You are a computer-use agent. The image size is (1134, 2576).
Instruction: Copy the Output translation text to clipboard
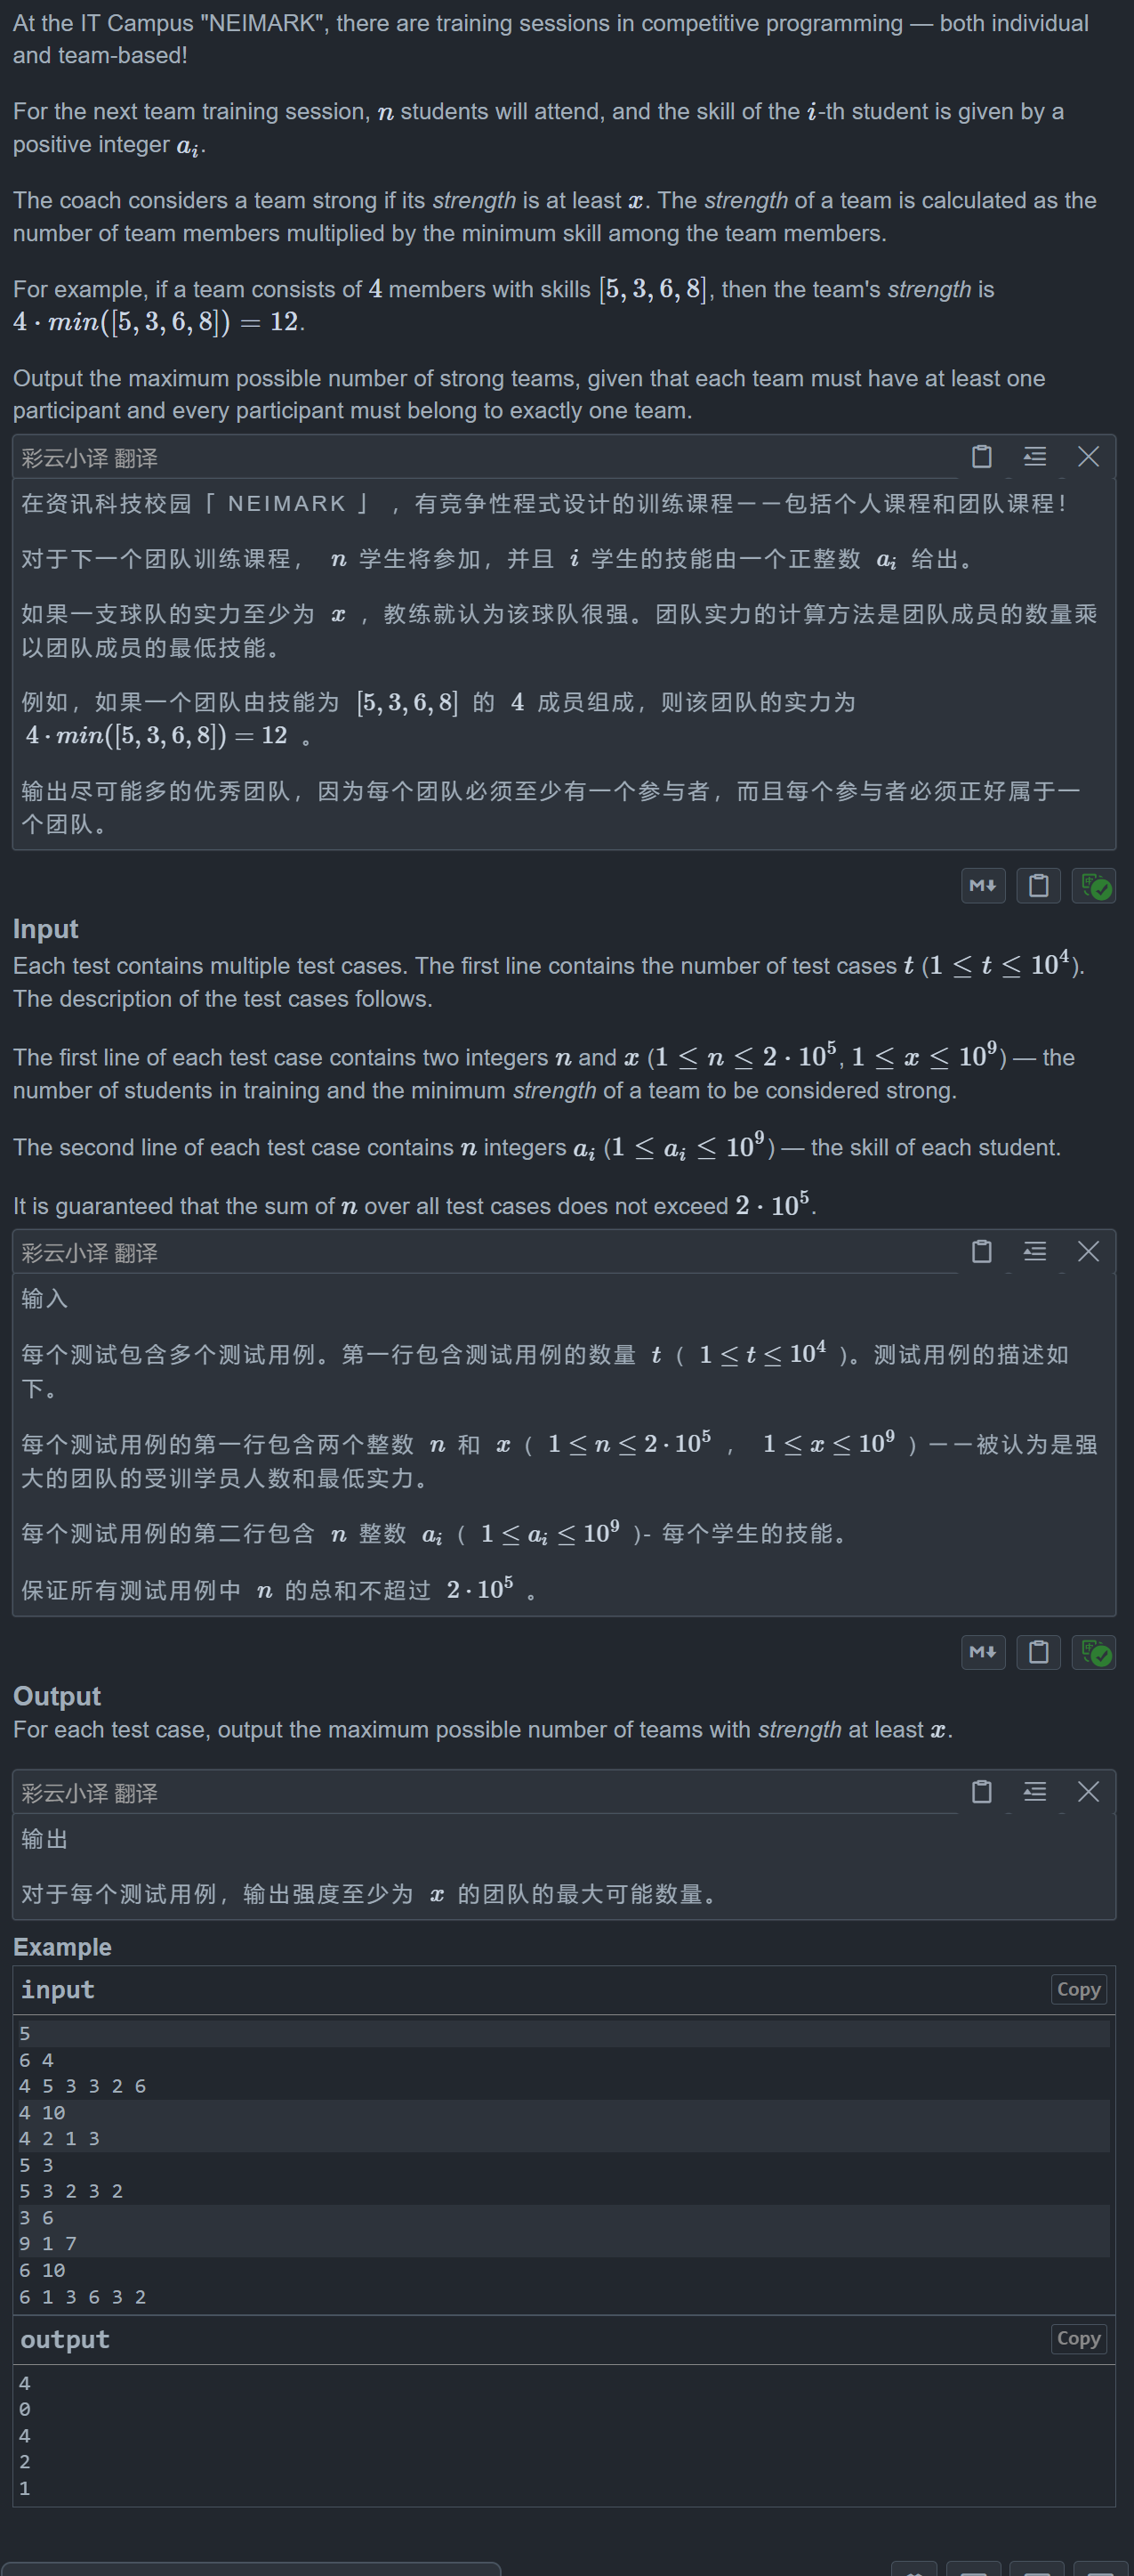pos(981,1791)
